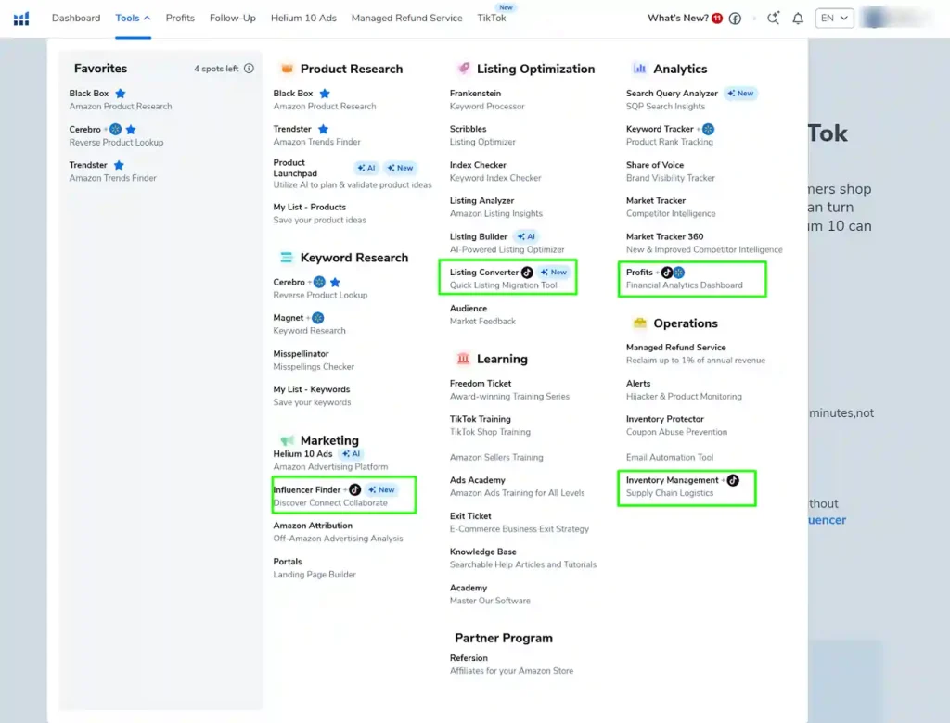This screenshot has height=723, width=950.
Task: Open Inventory Protector tool
Action: (x=676, y=425)
